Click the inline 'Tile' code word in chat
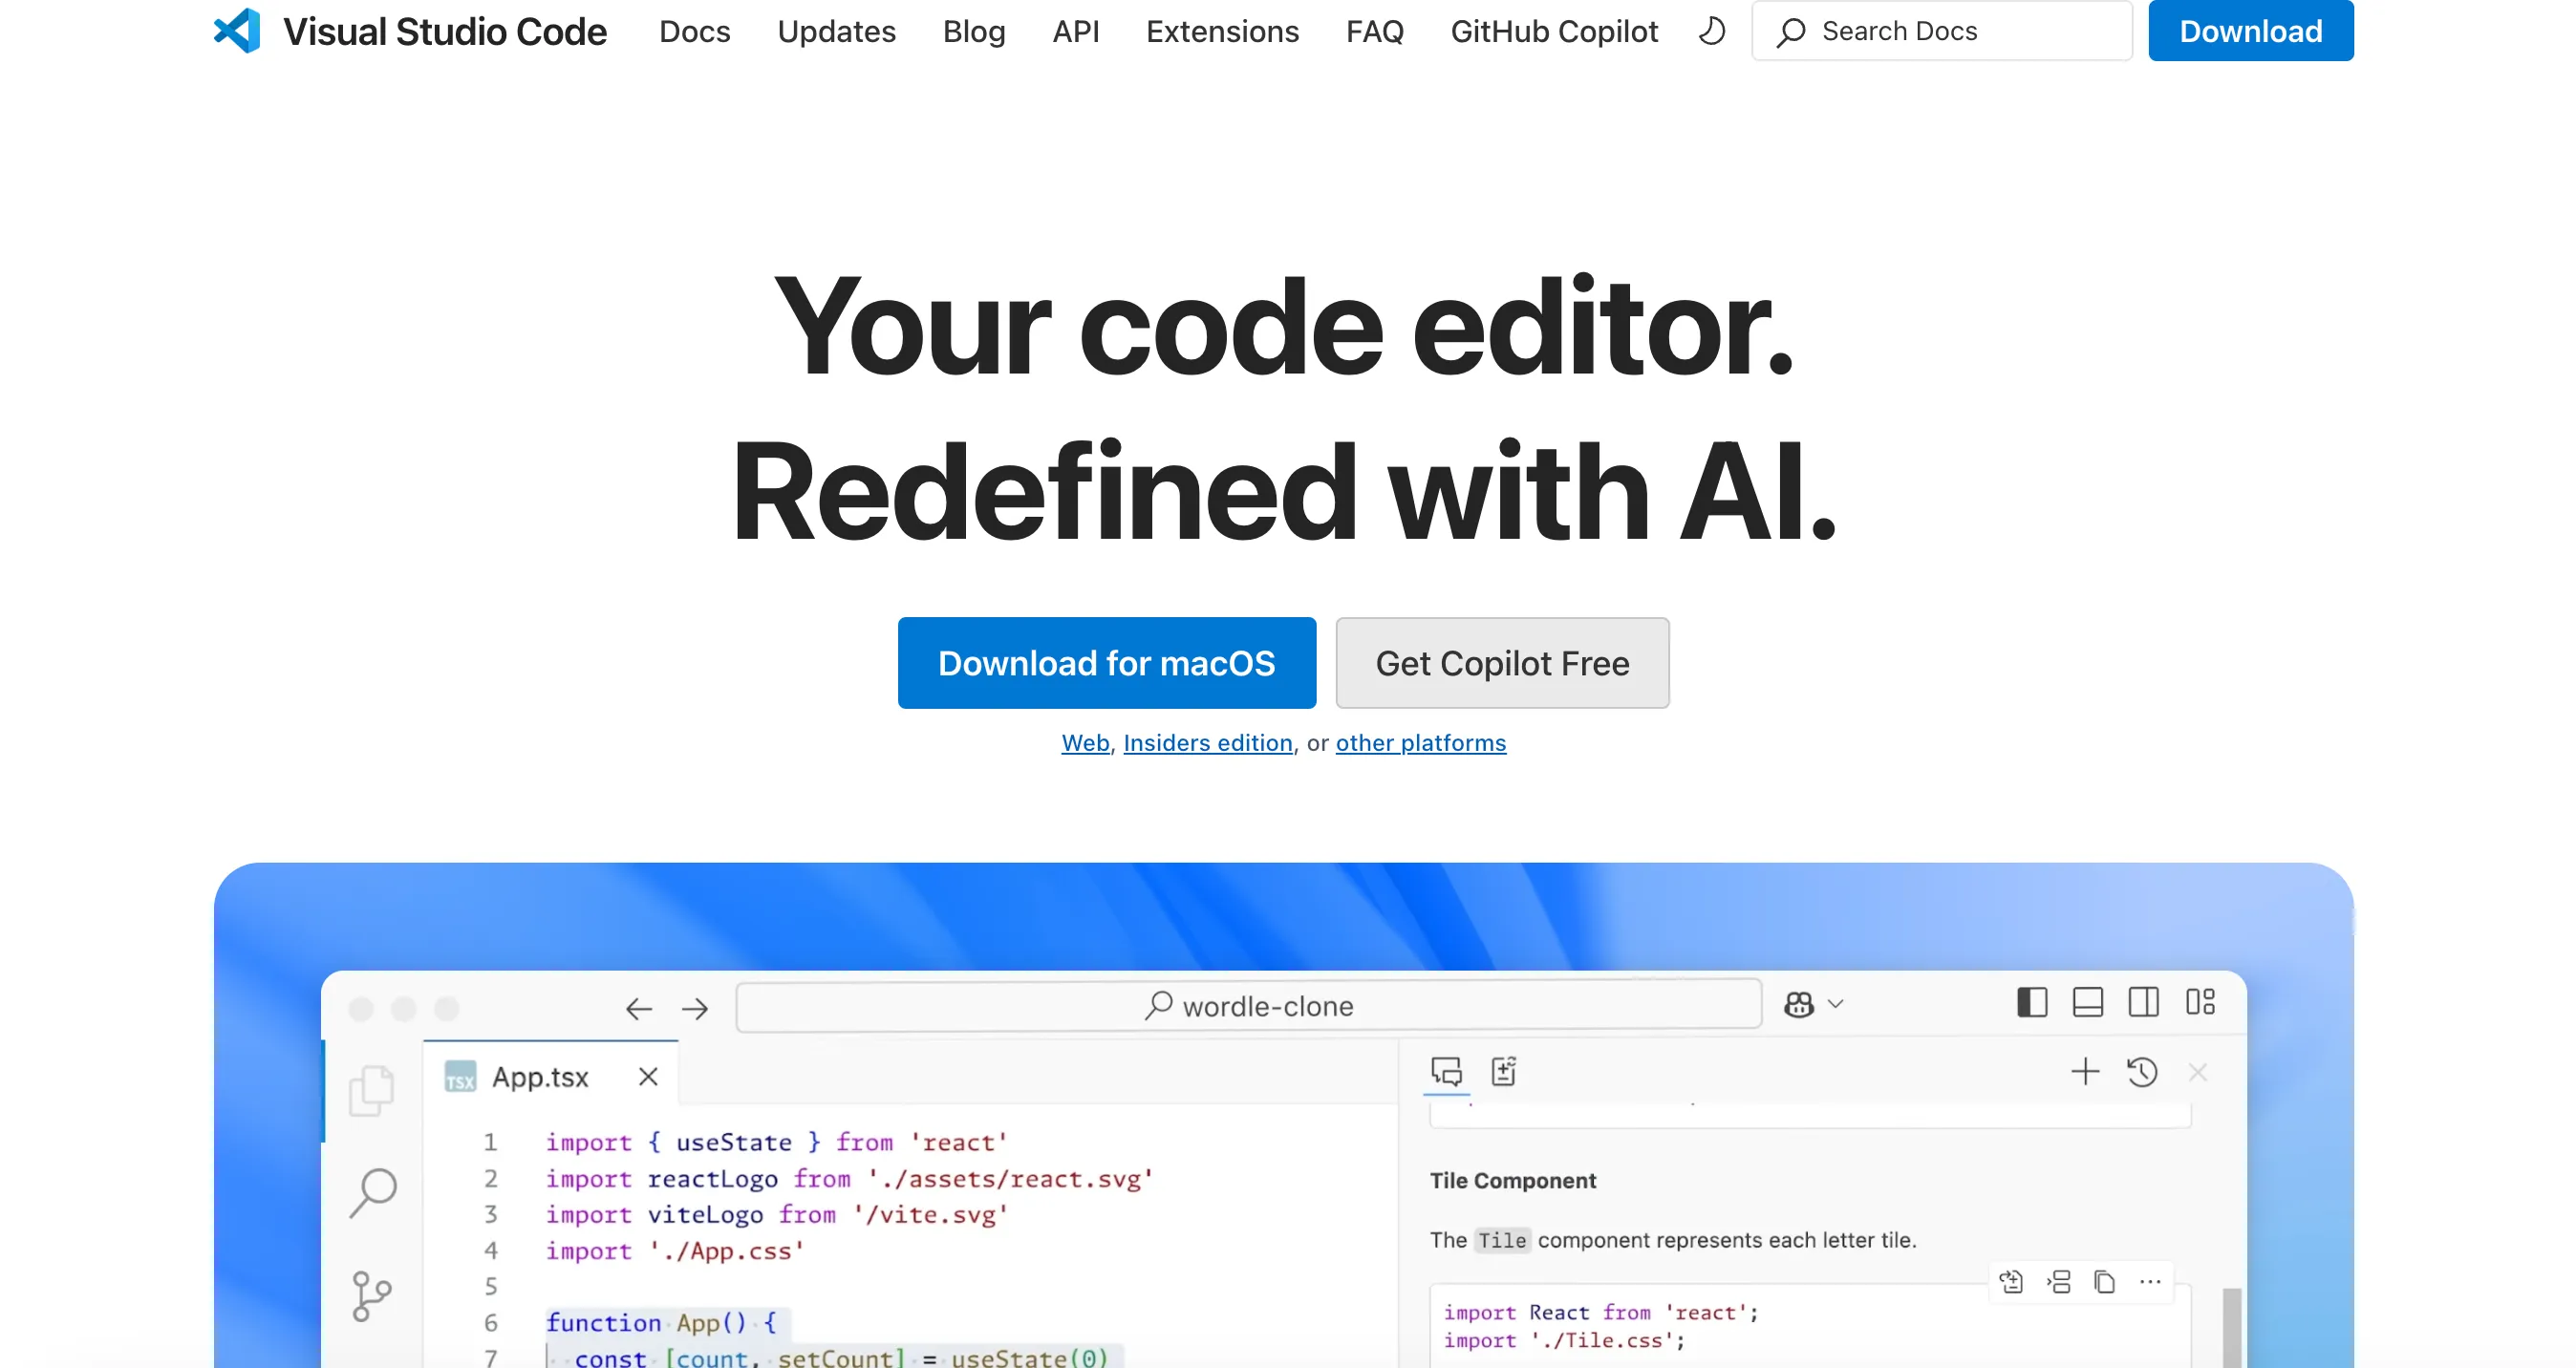The height and width of the screenshot is (1368, 2576). [1502, 1241]
